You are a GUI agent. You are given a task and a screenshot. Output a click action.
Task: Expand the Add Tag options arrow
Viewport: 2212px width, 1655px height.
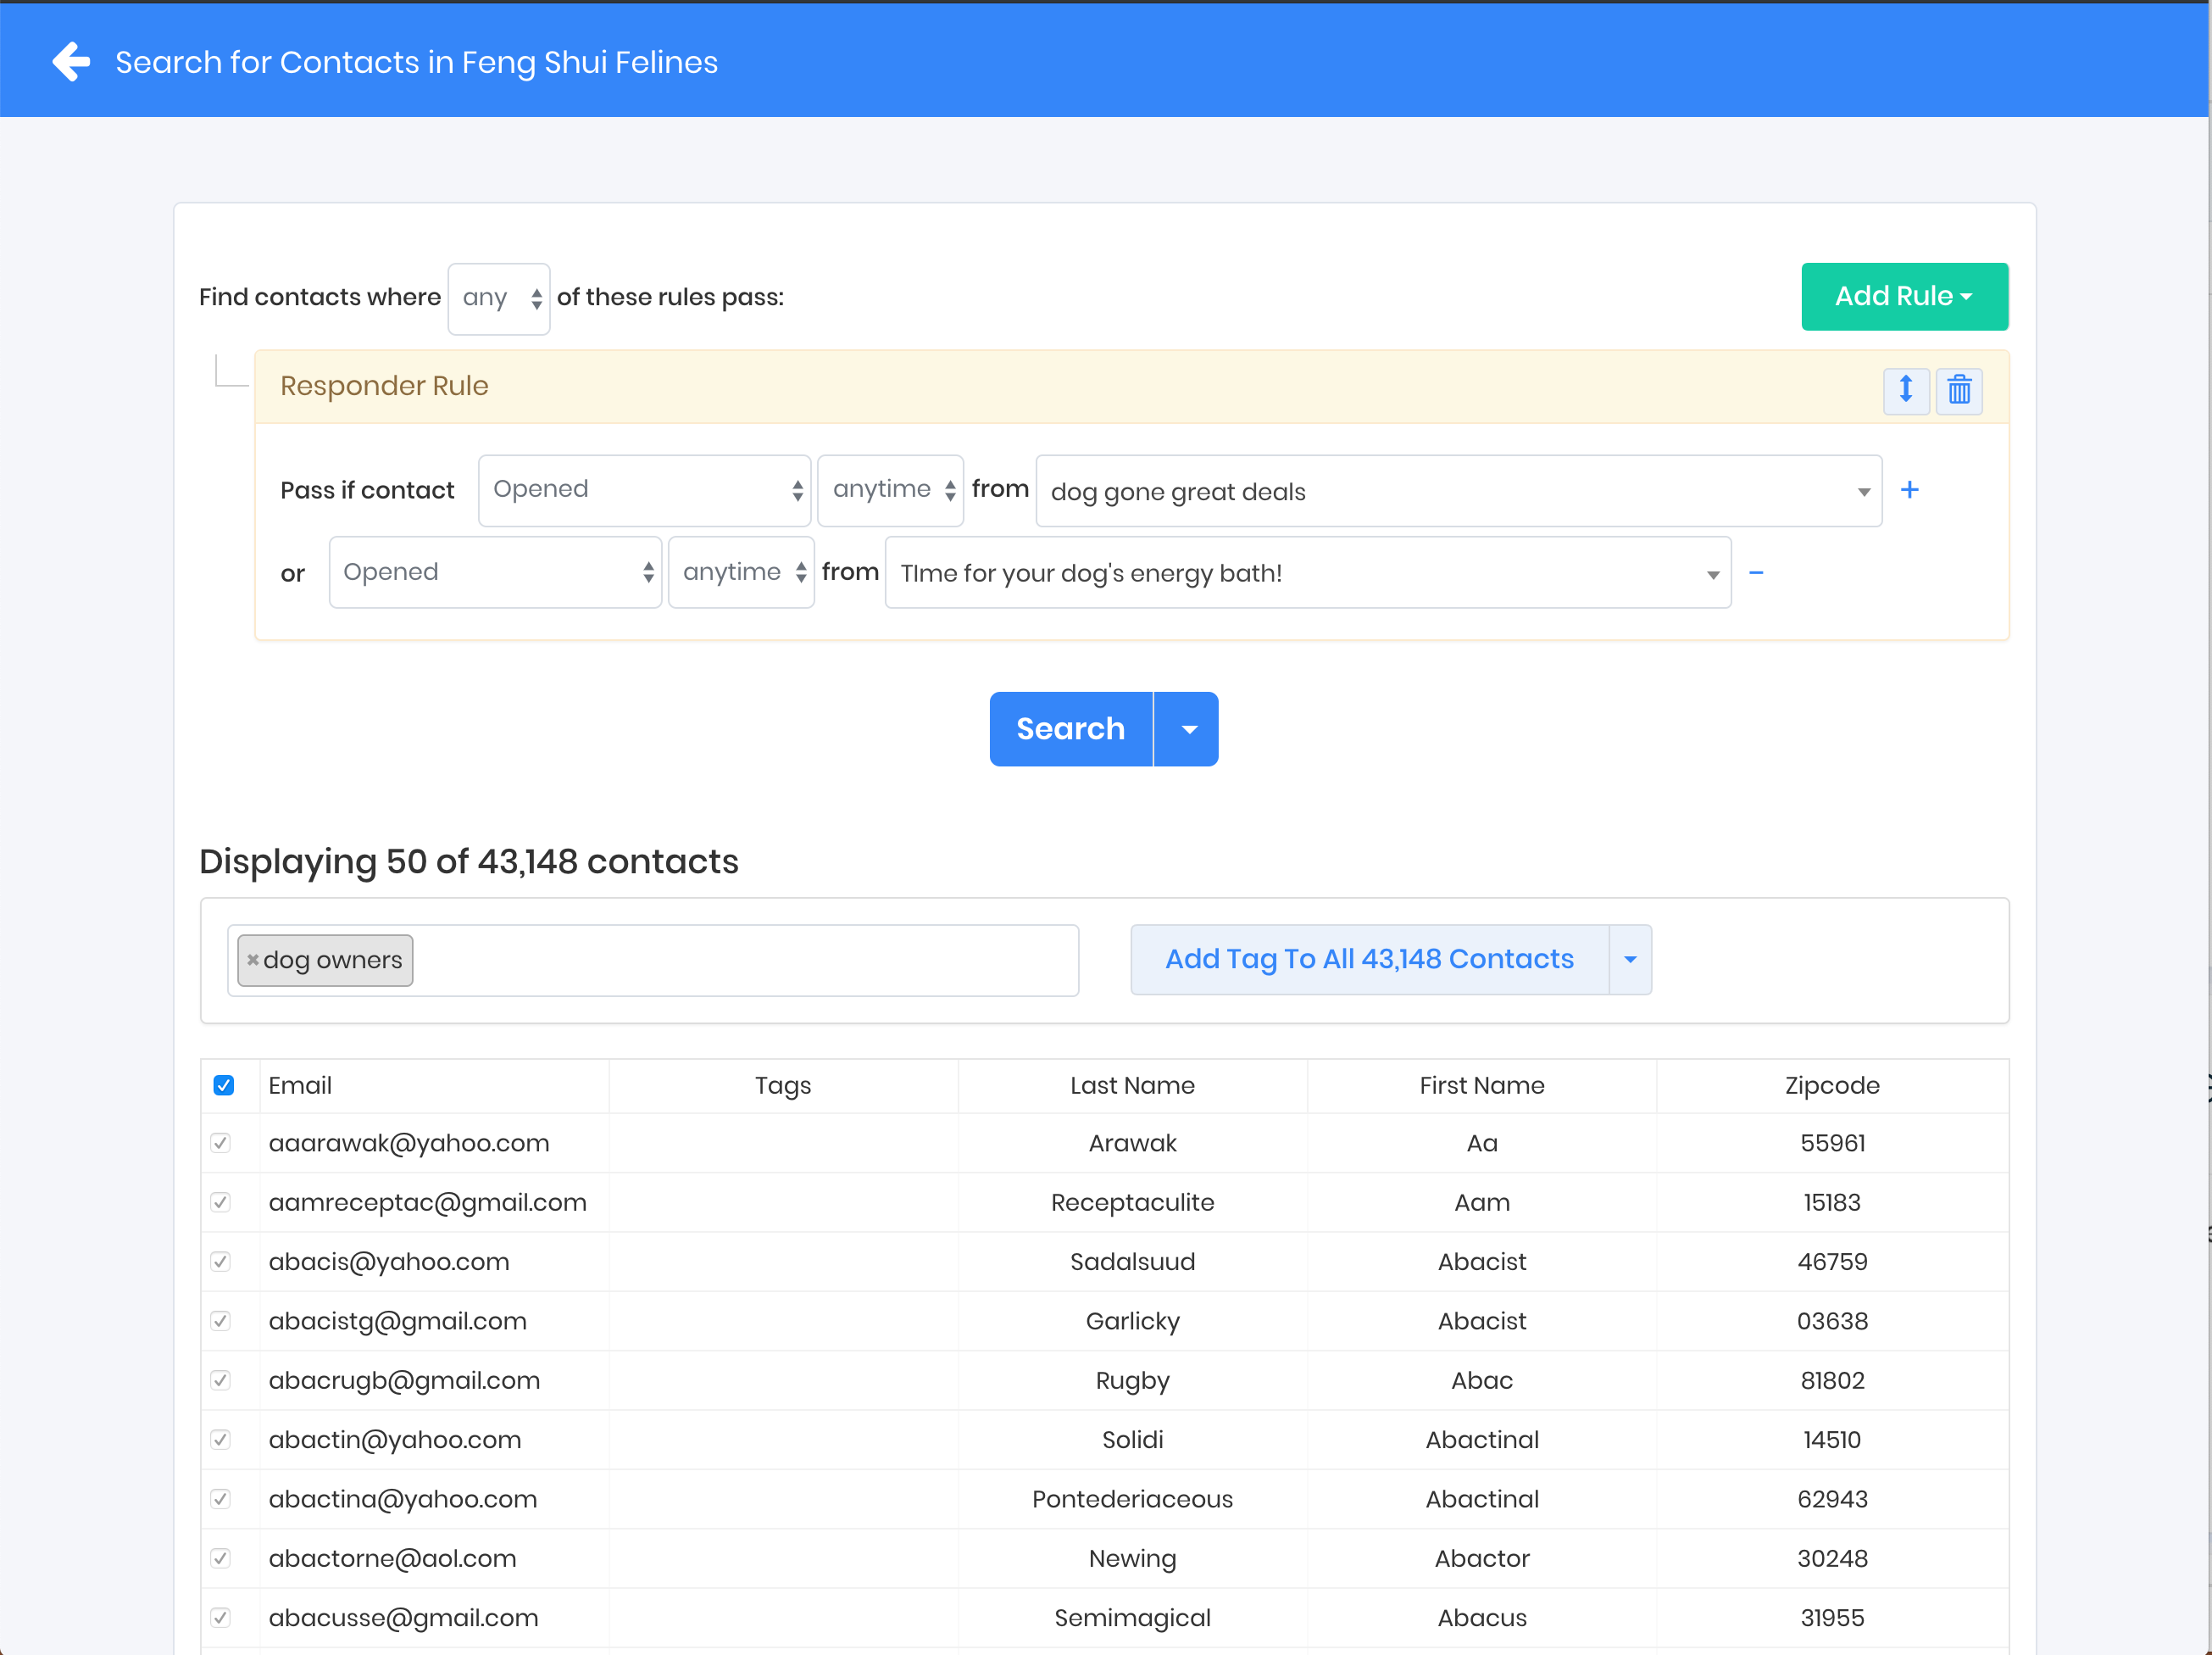1630,960
